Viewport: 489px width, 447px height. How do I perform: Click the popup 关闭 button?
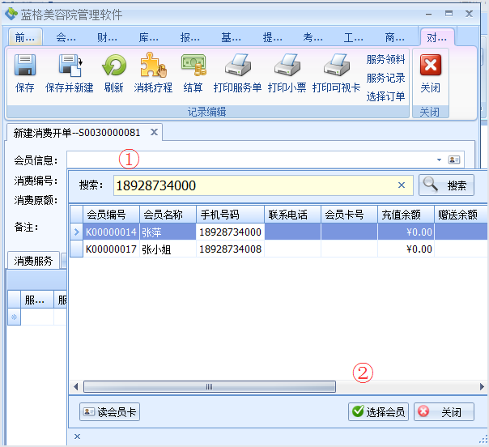[444, 411]
